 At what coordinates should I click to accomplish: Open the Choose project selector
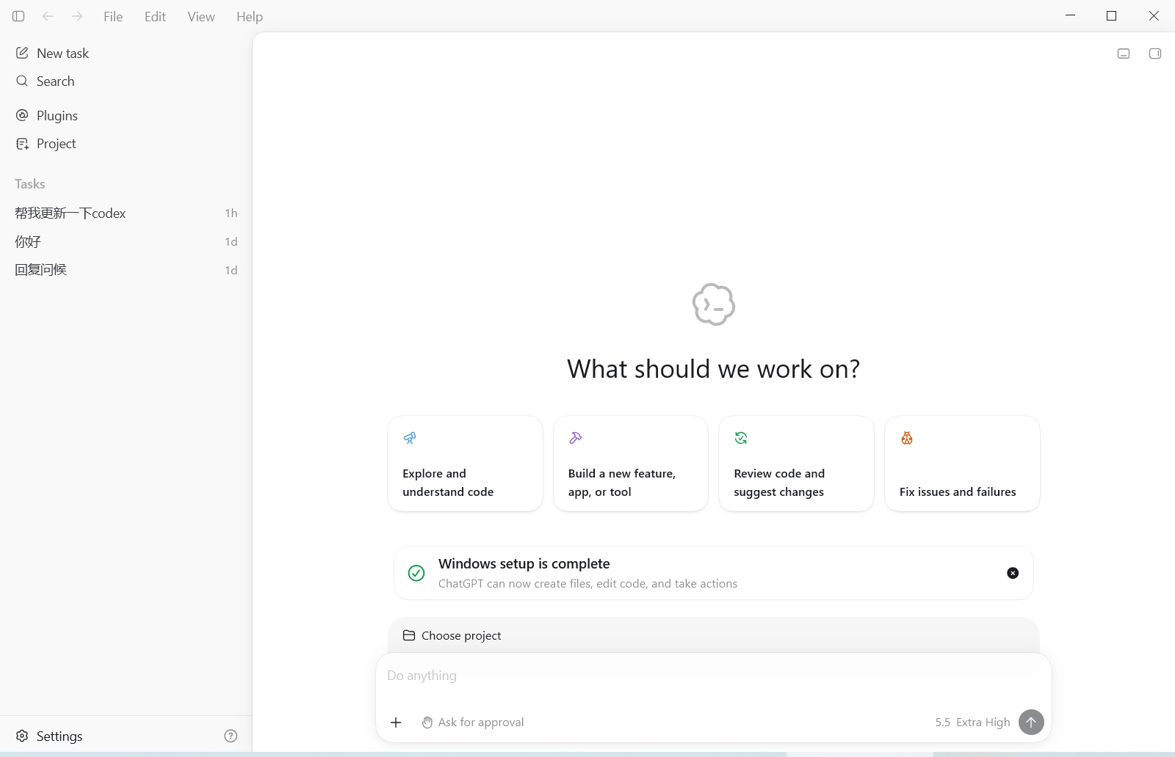pyautogui.click(x=452, y=635)
